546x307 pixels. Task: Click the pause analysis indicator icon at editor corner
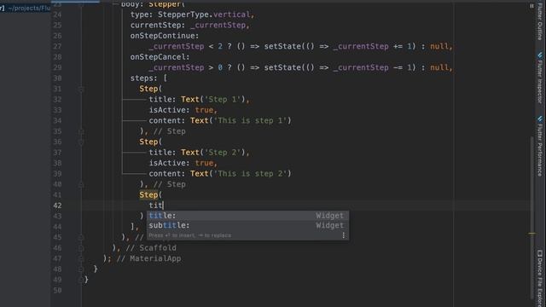point(531,6)
